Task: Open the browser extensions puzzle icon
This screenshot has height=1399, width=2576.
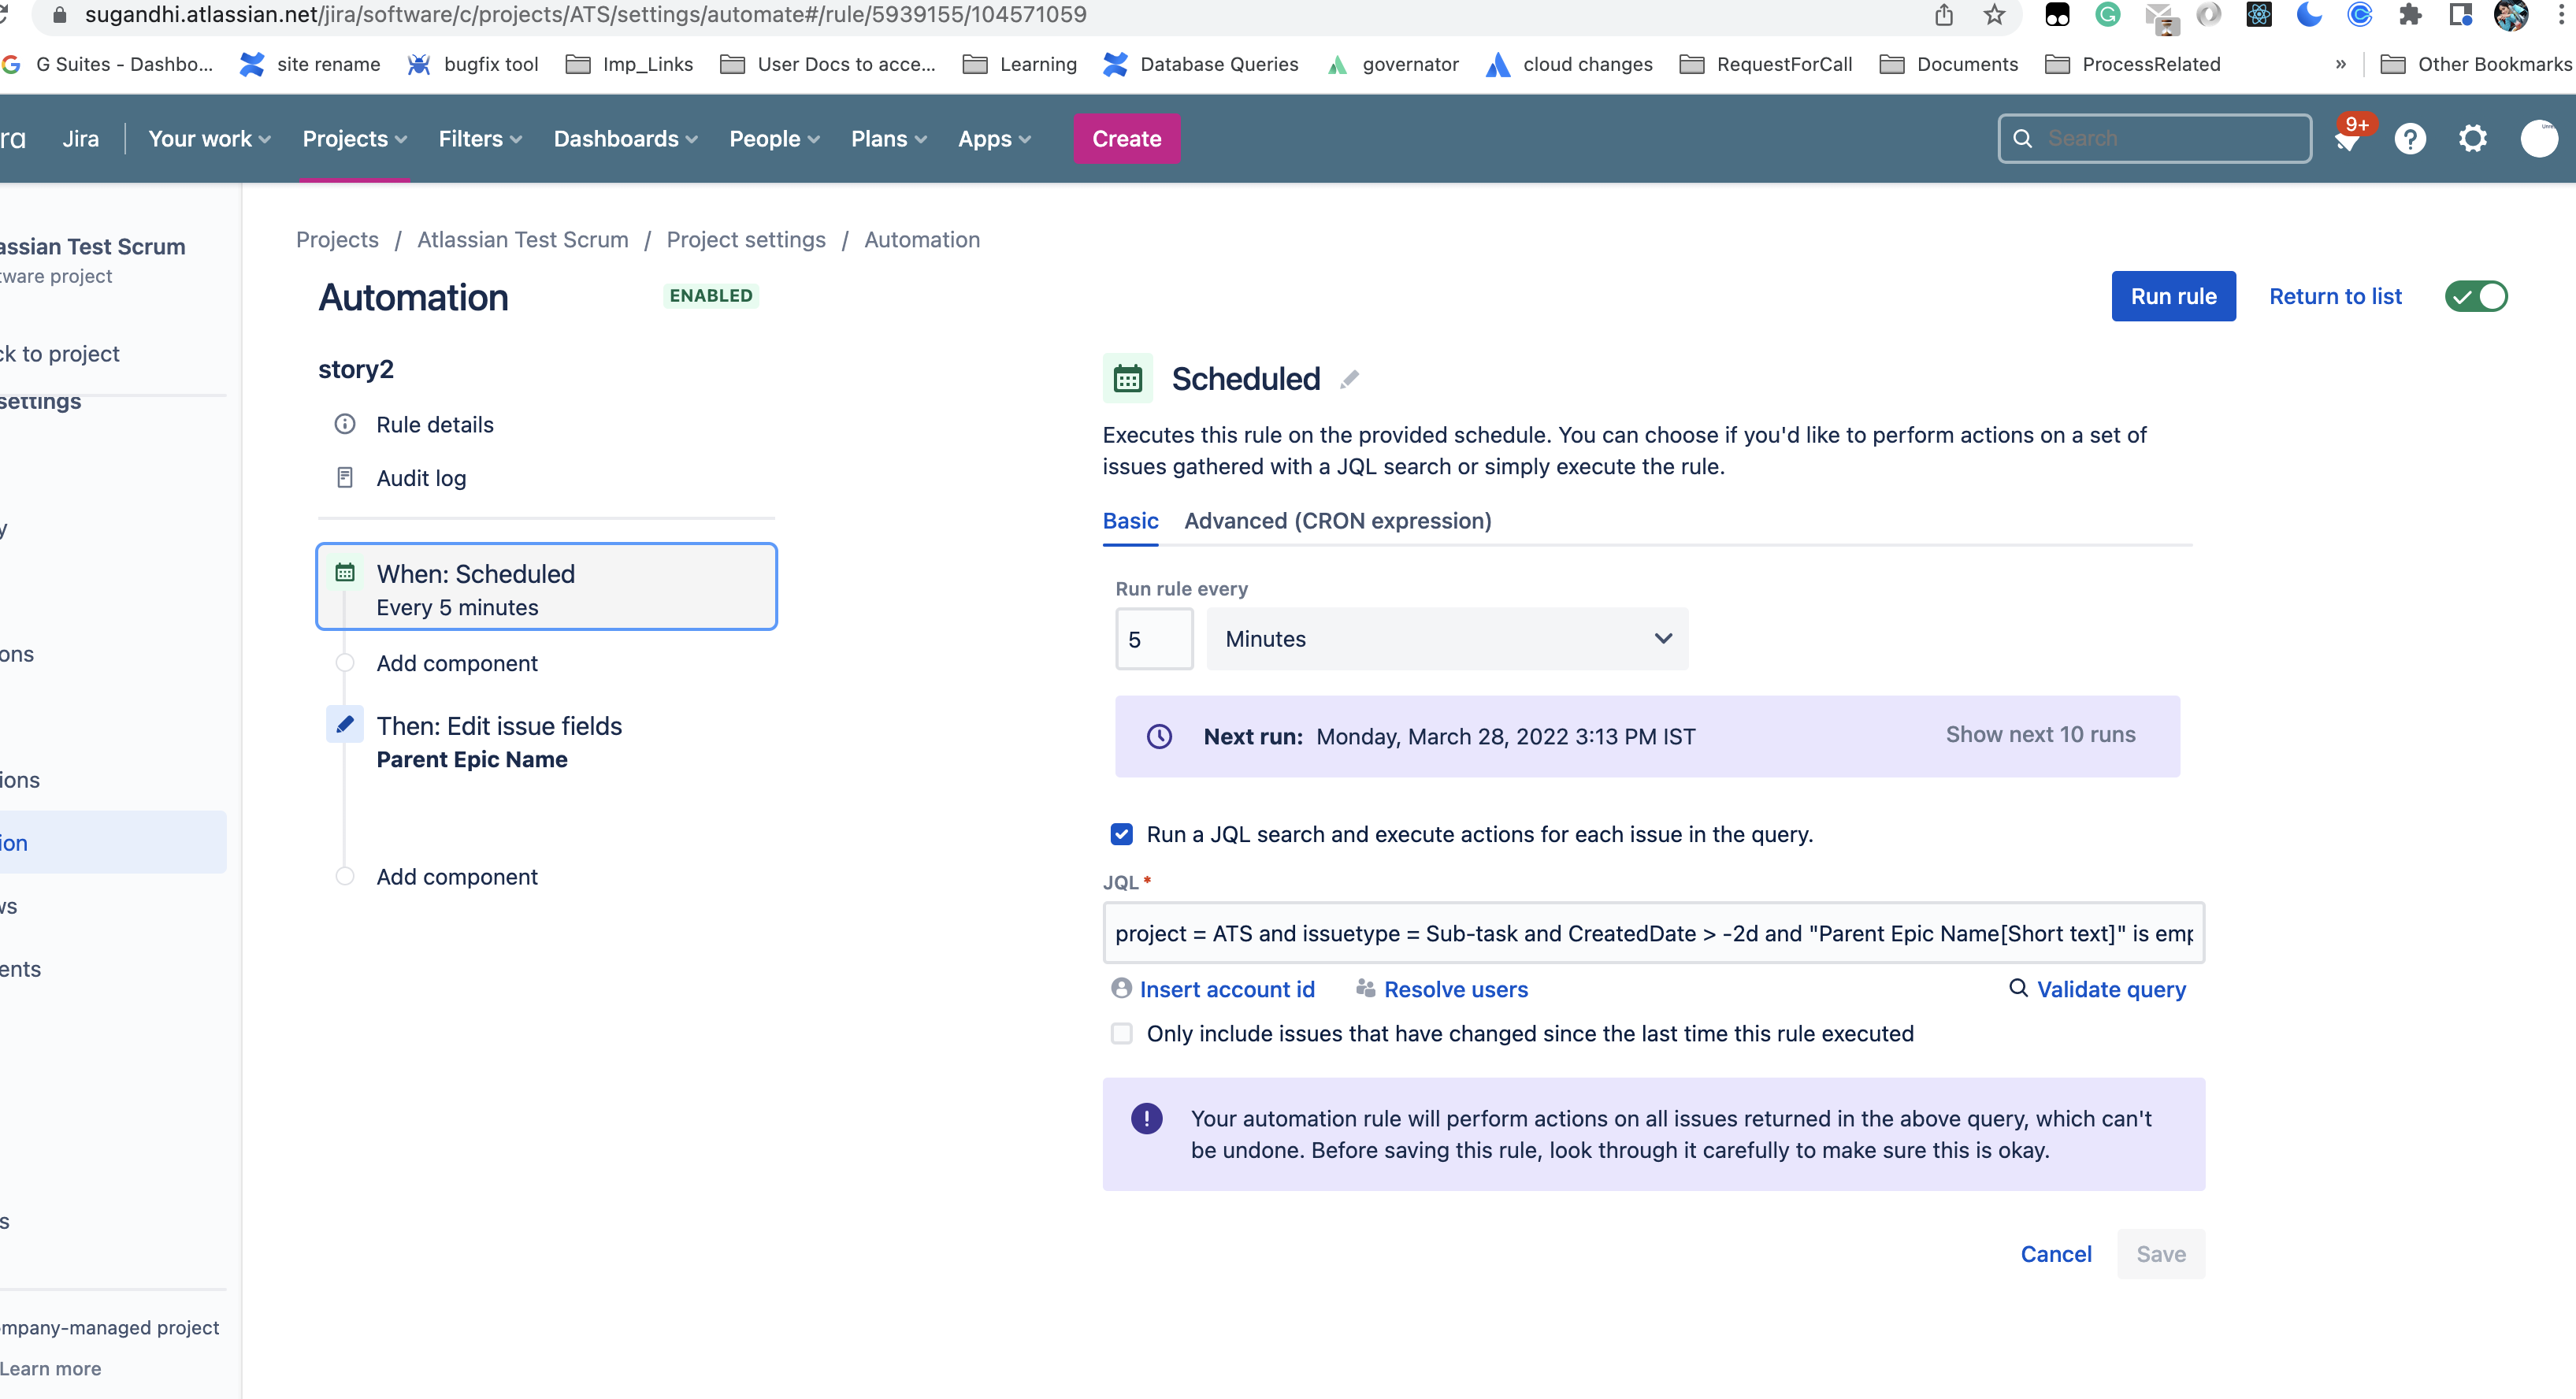Action: [x=2410, y=15]
